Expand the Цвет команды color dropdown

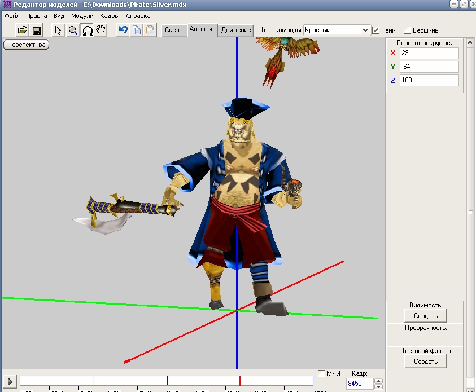point(365,30)
